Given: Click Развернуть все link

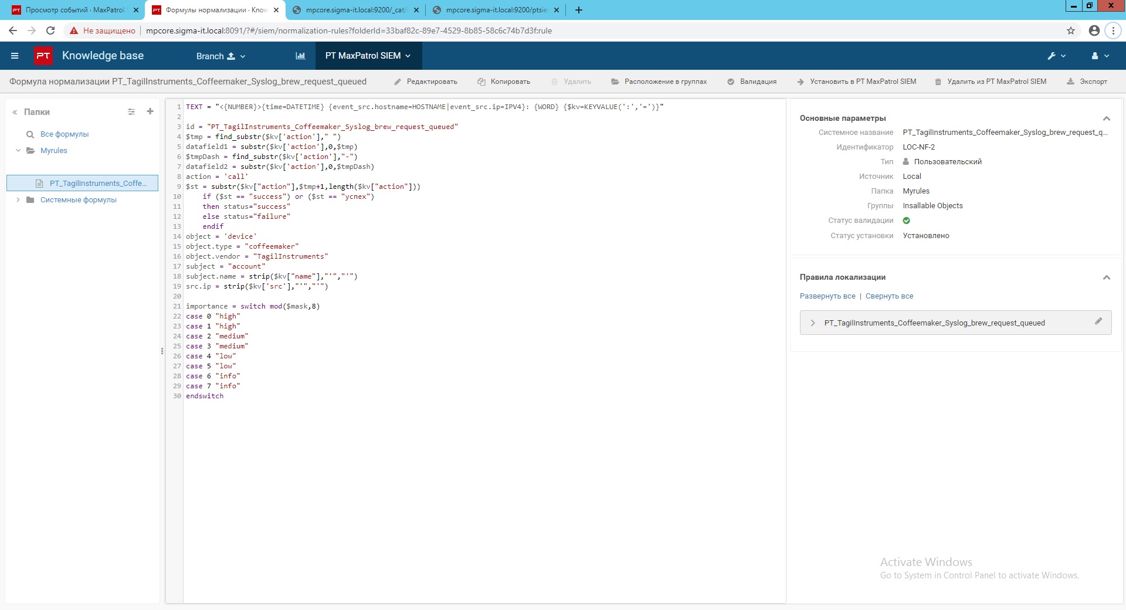Looking at the screenshot, I should click(827, 296).
